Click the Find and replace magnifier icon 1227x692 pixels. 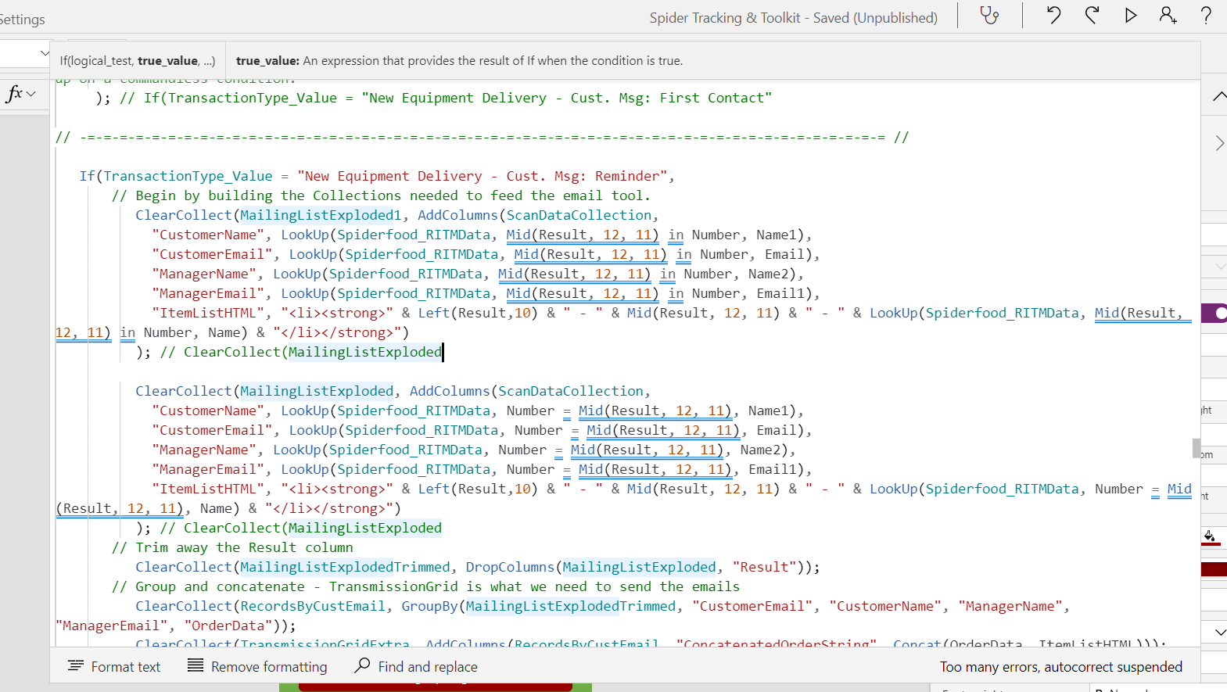(362, 665)
